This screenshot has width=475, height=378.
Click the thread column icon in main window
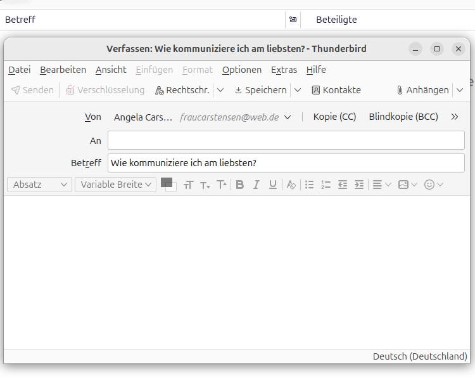(x=293, y=20)
